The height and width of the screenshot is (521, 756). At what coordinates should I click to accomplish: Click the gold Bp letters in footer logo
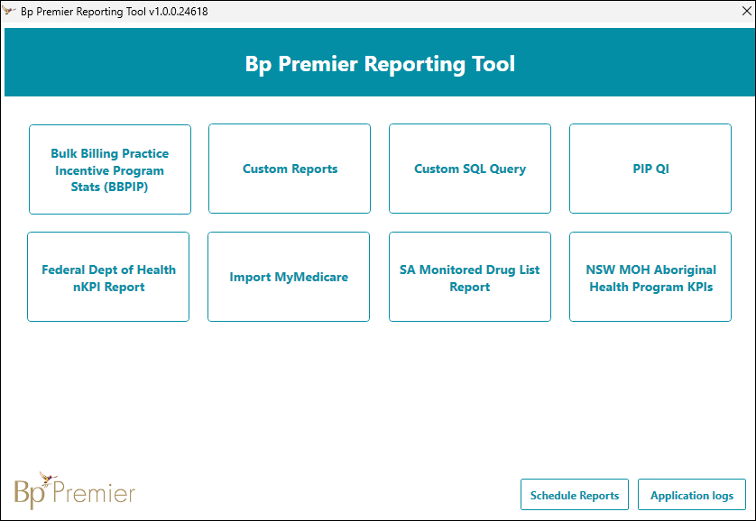[x=30, y=494]
